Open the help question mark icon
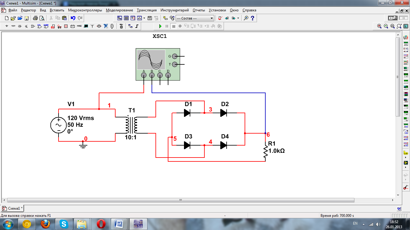The height and width of the screenshot is (230, 410). pos(252,18)
